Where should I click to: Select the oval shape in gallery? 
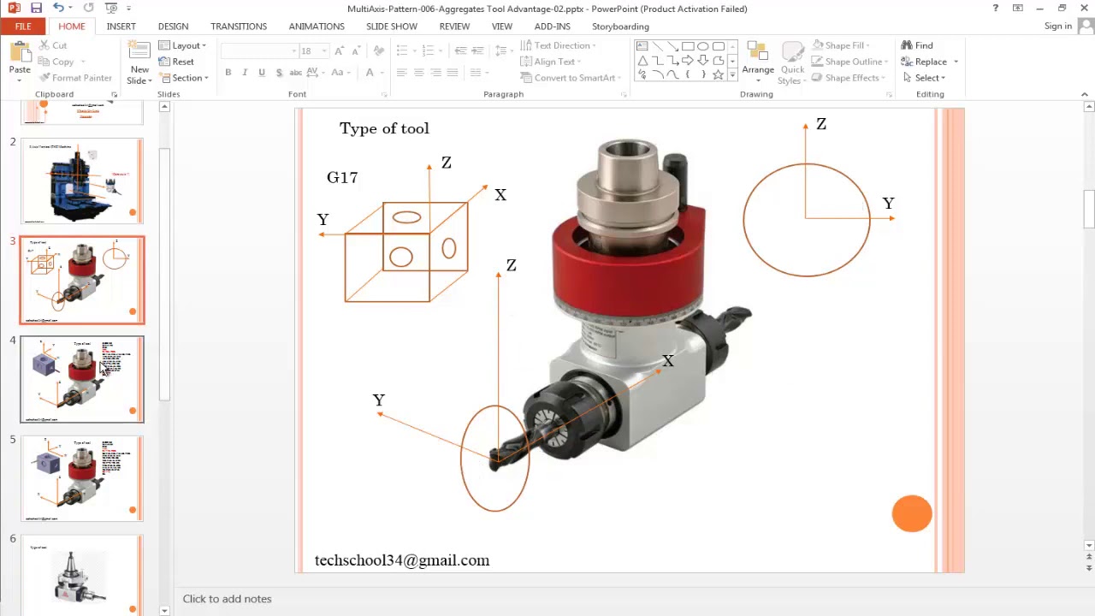[x=703, y=46]
